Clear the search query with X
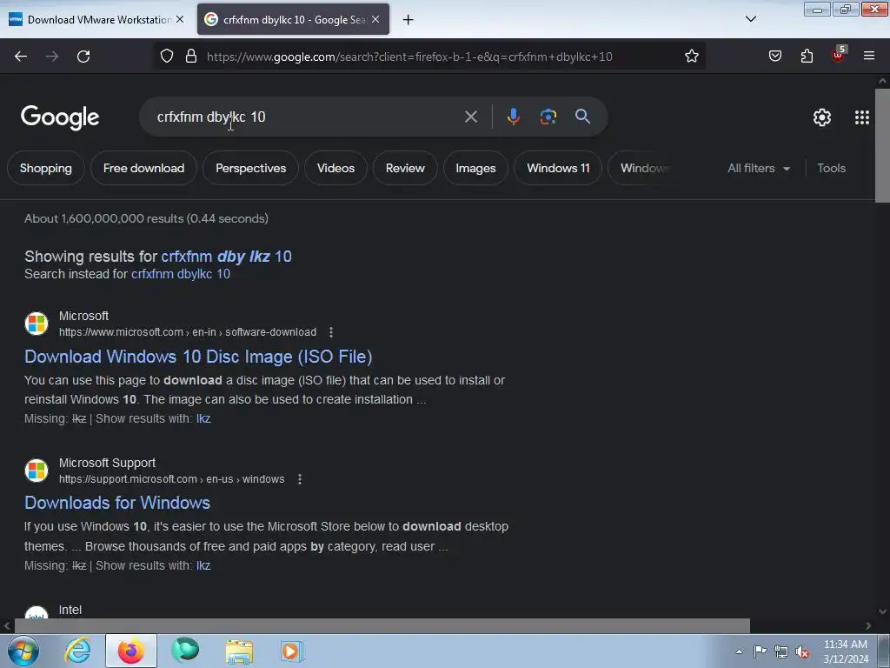This screenshot has width=890, height=668. click(471, 117)
